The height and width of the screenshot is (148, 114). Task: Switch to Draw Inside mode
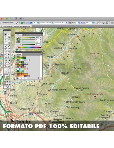click(x=9, y=84)
